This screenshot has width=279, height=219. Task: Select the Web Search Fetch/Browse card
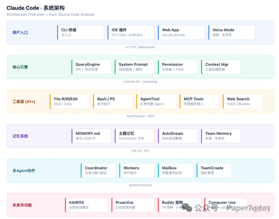click(242, 101)
